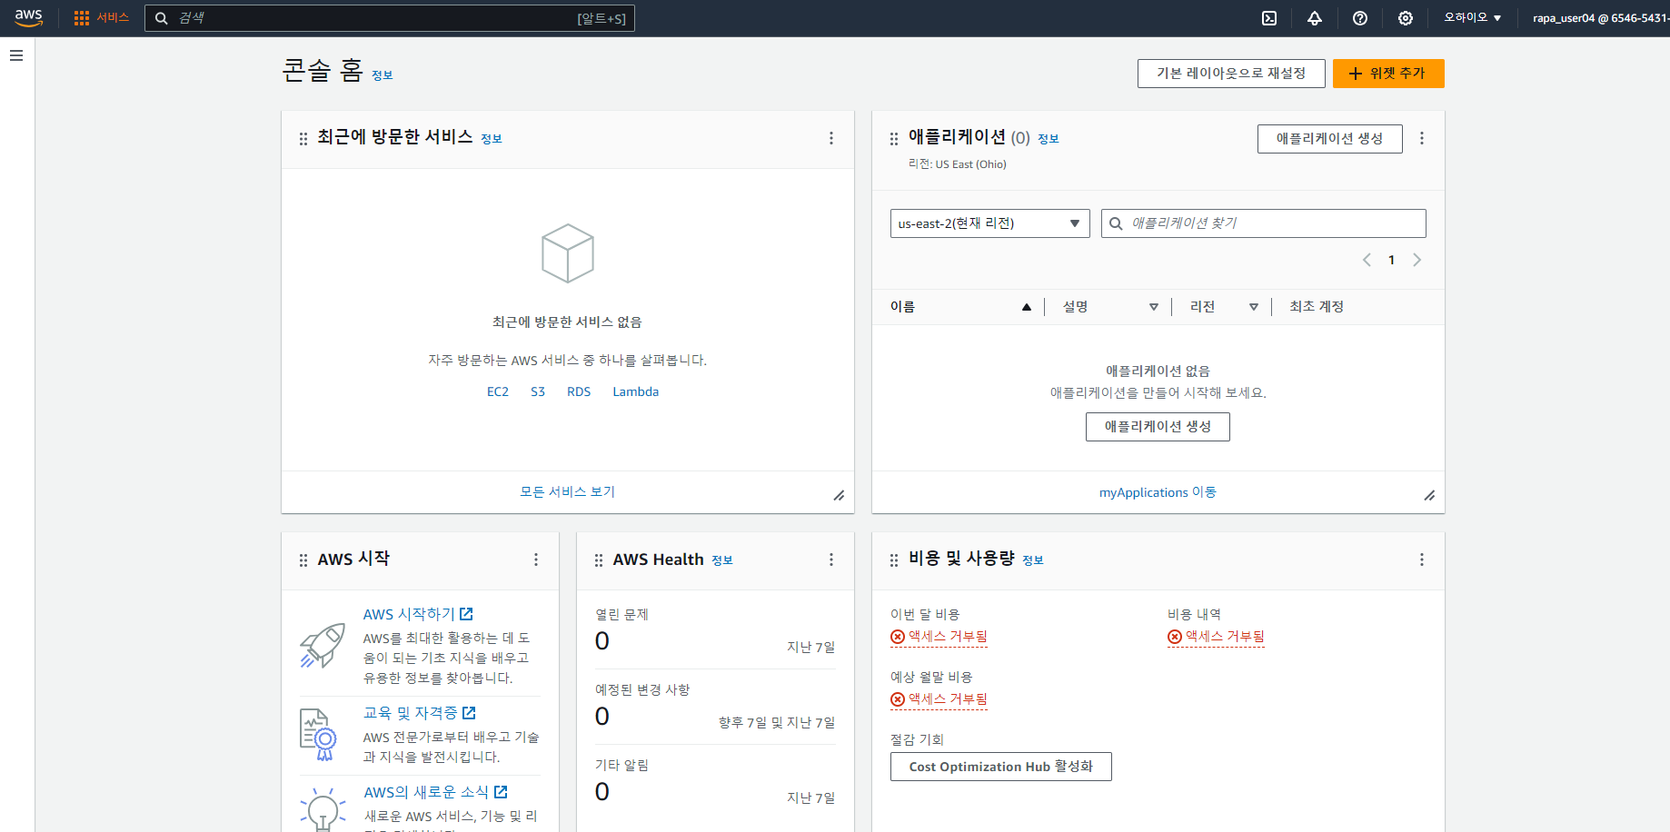Click the 애플리케이션 찾기 search field

(1264, 223)
